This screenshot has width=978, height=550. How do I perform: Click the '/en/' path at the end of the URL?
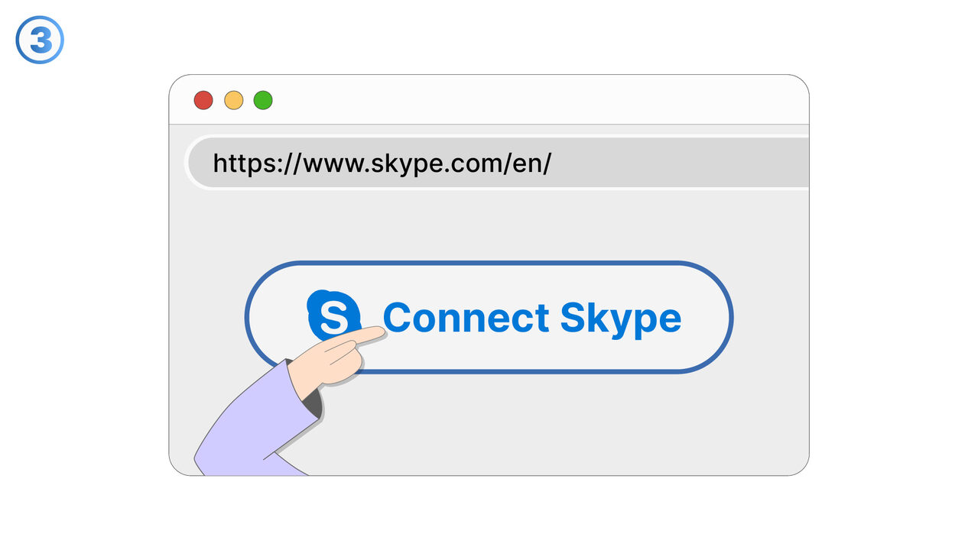527,163
